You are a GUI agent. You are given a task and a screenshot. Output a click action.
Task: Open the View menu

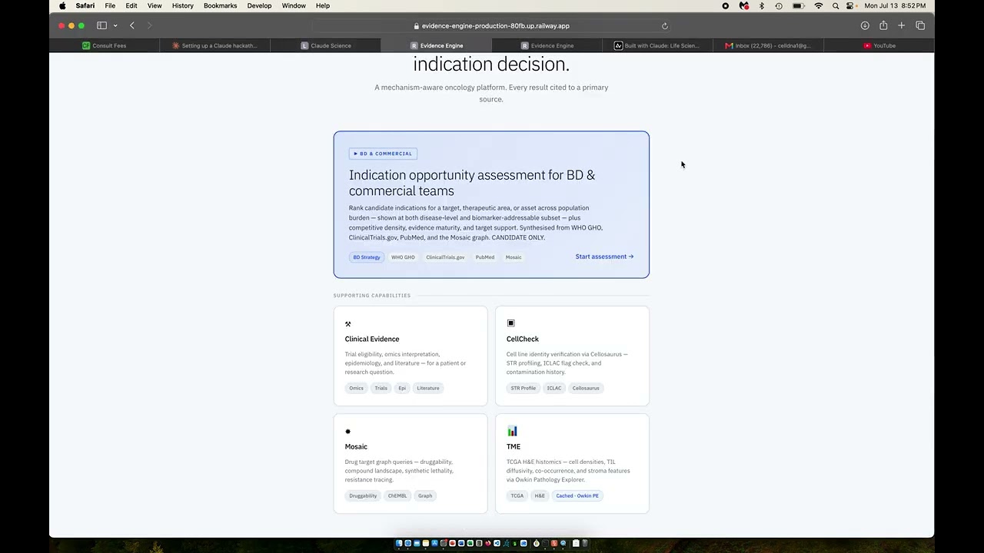coord(155,6)
